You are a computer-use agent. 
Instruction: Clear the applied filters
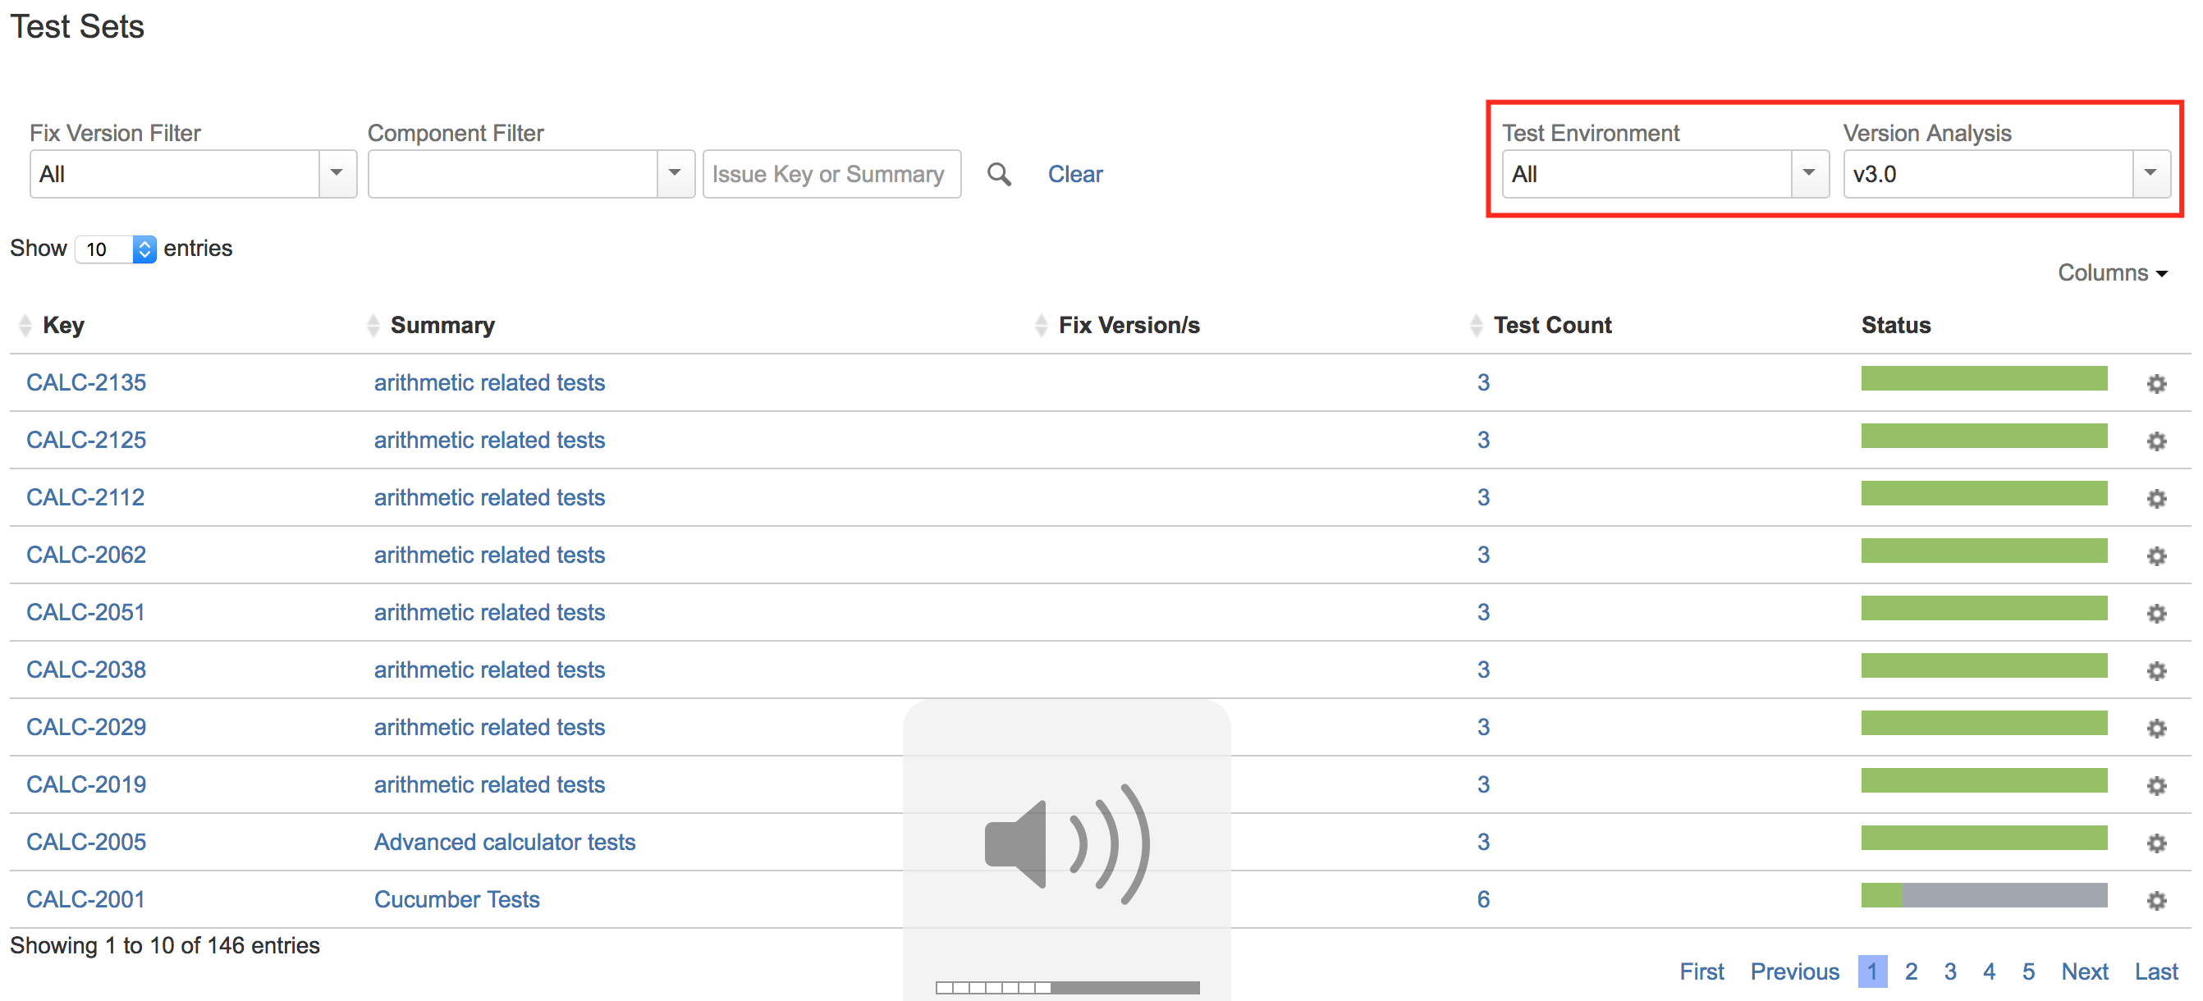point(1075,175)
